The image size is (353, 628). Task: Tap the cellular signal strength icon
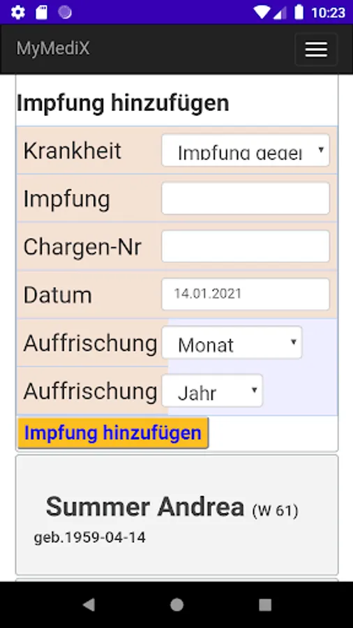279,13
